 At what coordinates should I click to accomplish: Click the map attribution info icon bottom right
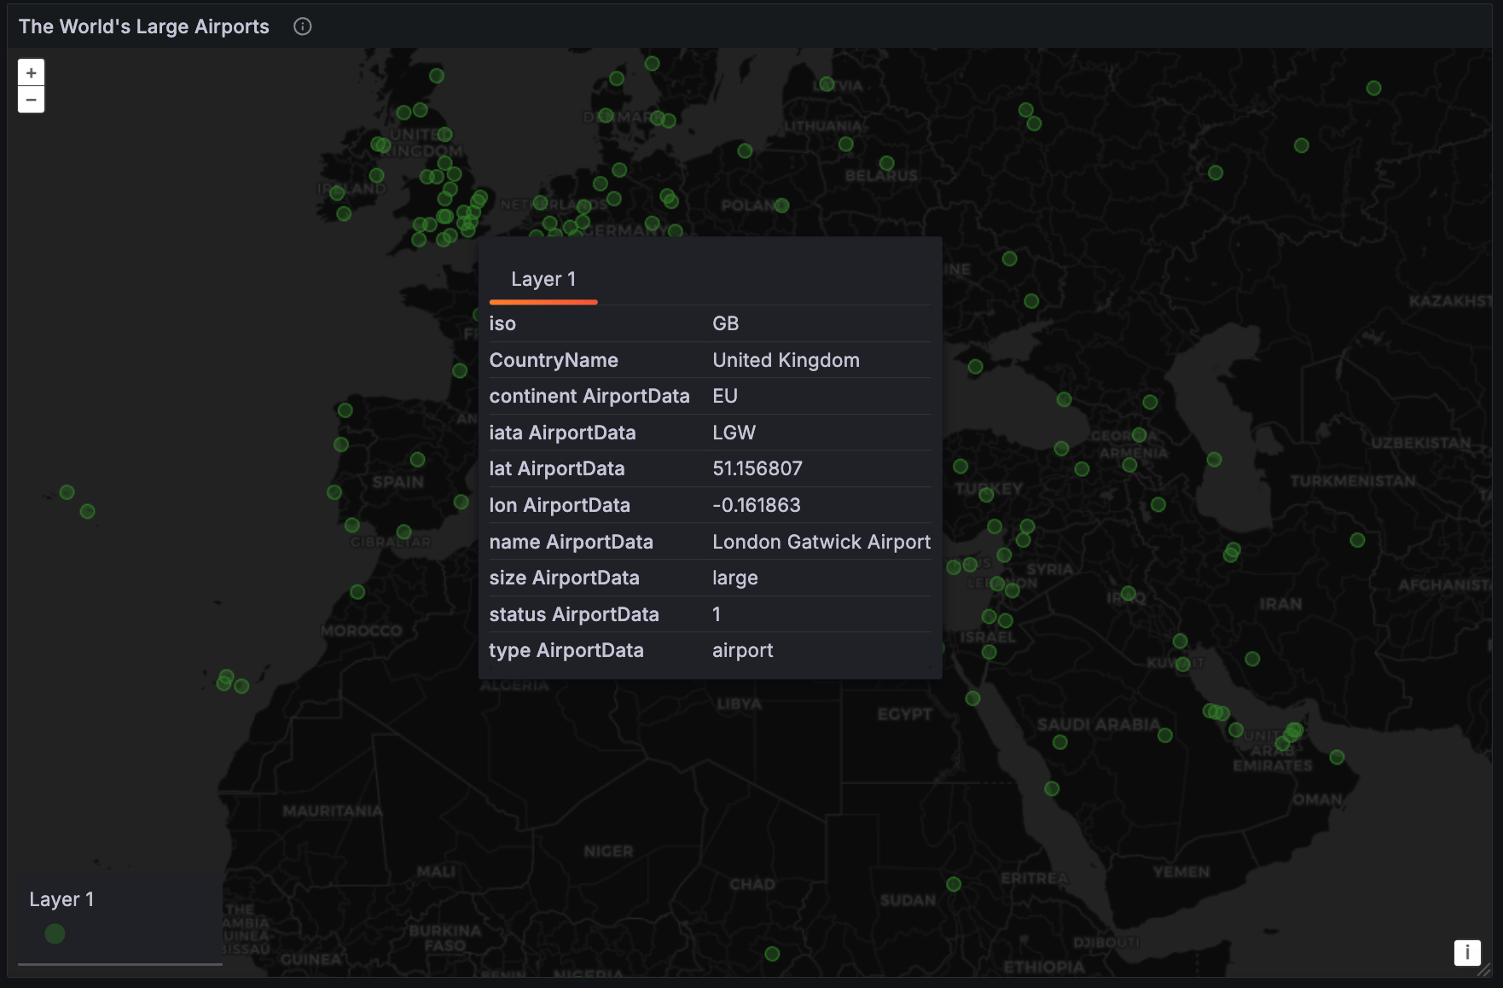pos(1467,953)
